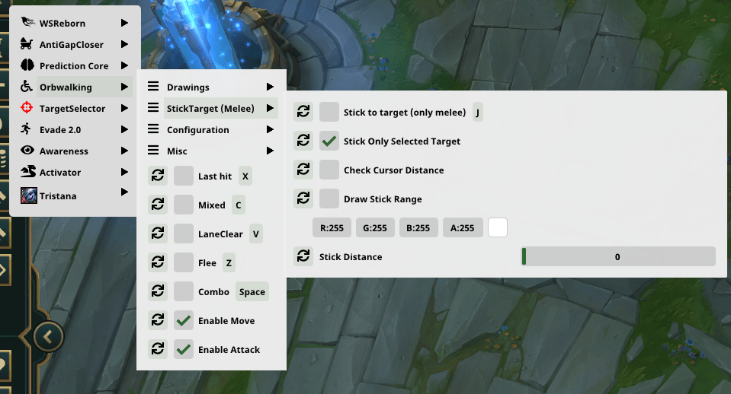
Task: Reset LaneClear with its refresh icon
Action: click(158, 233)
